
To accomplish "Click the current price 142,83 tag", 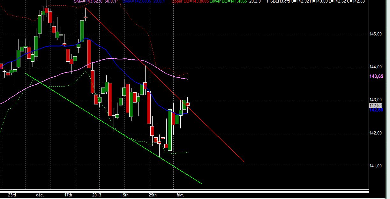I will [x=376, y=105].
